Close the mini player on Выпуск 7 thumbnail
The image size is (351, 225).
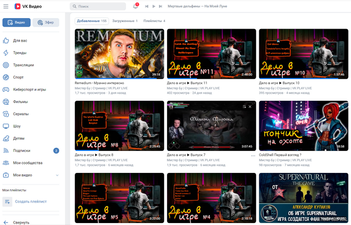250,107
